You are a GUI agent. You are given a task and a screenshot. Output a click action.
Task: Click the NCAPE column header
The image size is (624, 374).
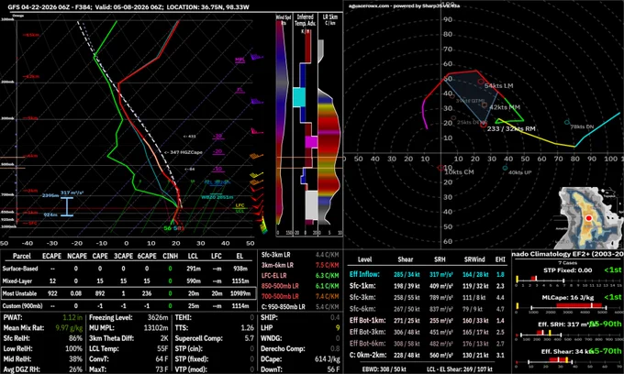pyautogui.click(x=77, y=256)
